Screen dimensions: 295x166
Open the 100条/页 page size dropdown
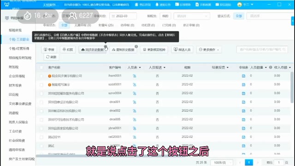pyautogui.click(x=221, y=162)
